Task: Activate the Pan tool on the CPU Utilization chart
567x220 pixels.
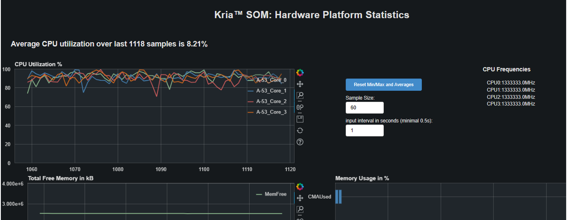Action: tap(300, 84)
